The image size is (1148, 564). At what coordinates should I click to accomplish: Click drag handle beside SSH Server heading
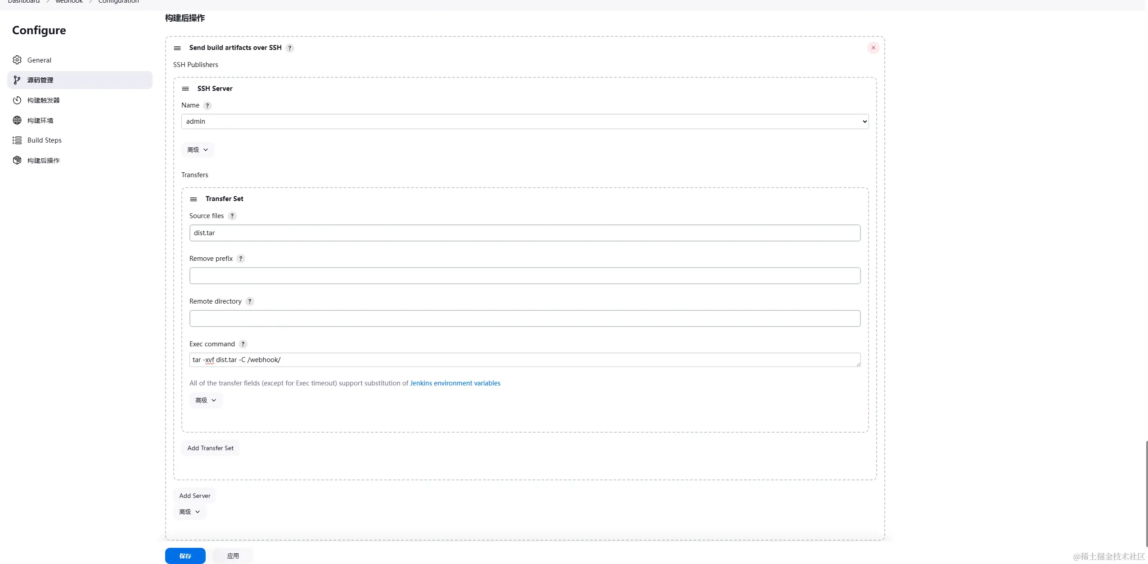(x=185, y=89)
